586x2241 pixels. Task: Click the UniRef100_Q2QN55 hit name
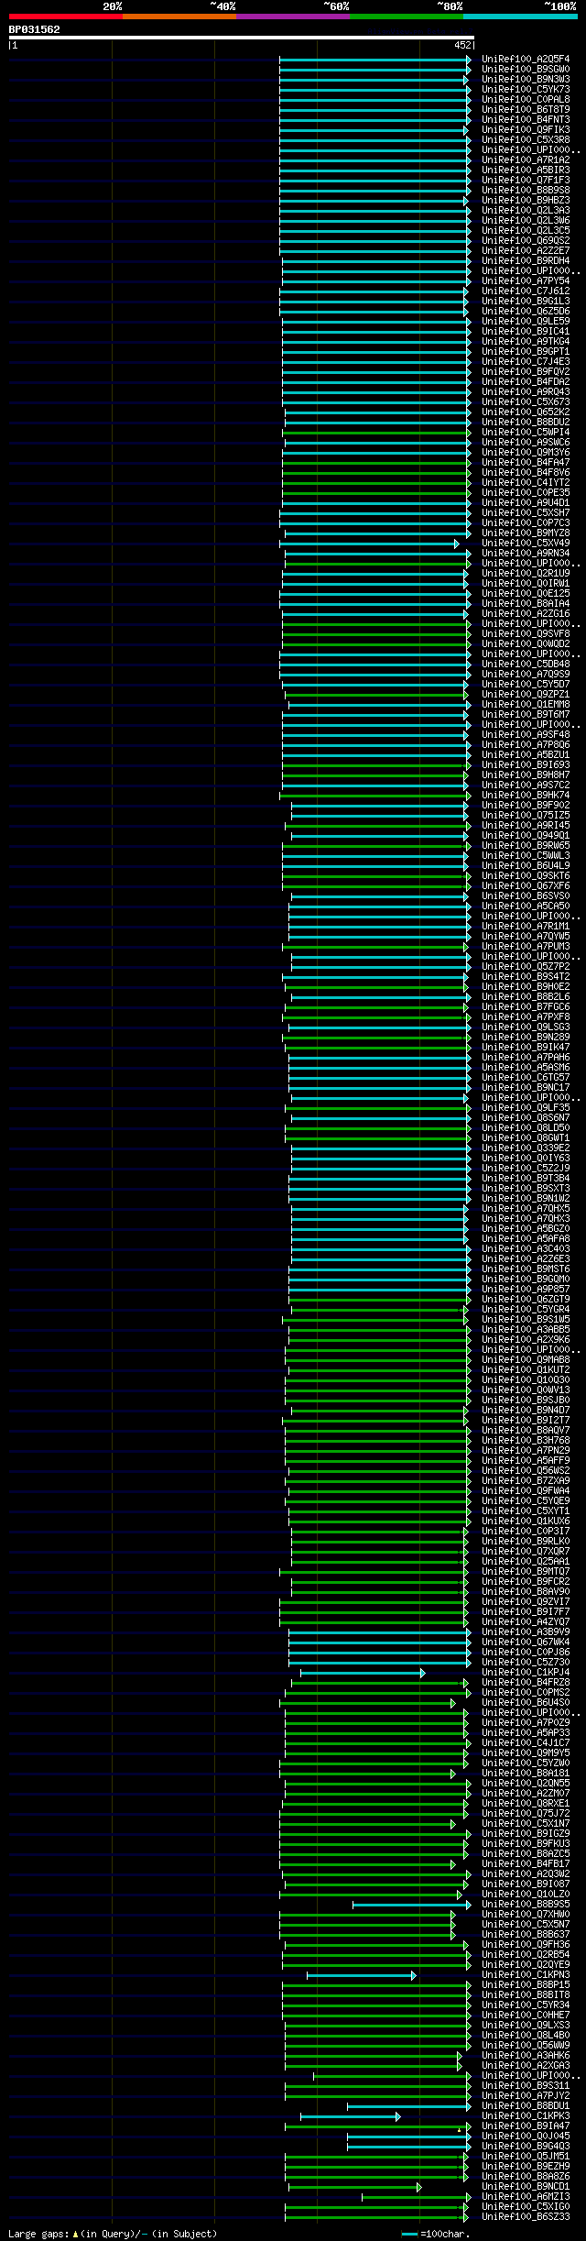pyautogui.click(x=526, y=1784)
